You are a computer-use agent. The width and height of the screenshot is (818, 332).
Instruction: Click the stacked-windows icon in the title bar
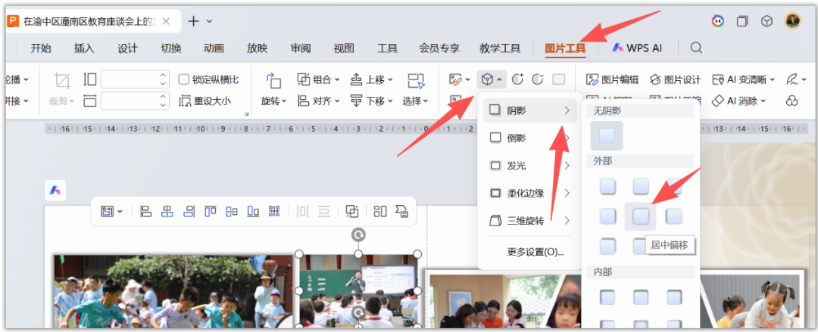(x=742, y=21)
